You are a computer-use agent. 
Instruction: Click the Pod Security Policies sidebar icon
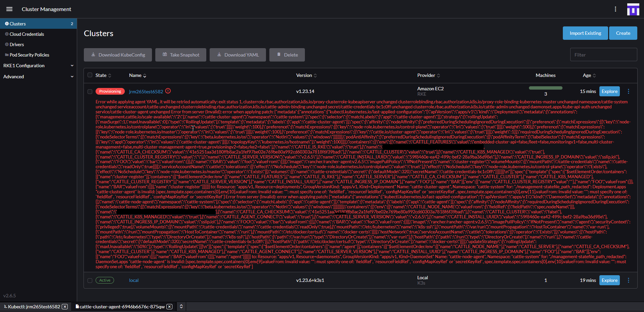[6, 55]
